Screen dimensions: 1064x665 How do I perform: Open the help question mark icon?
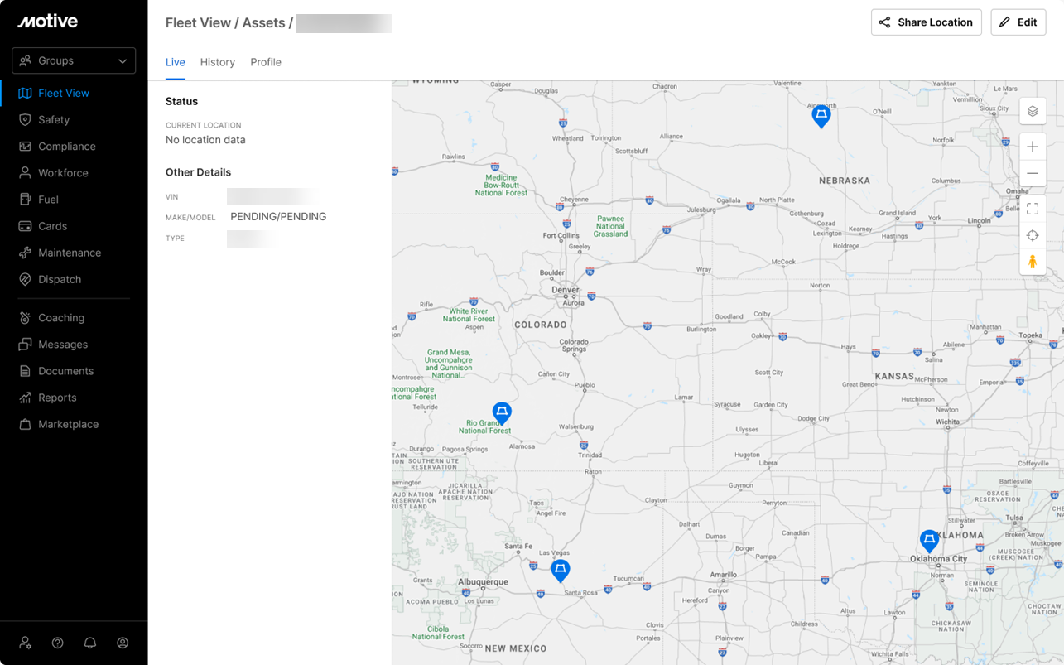tap(58, 643)
